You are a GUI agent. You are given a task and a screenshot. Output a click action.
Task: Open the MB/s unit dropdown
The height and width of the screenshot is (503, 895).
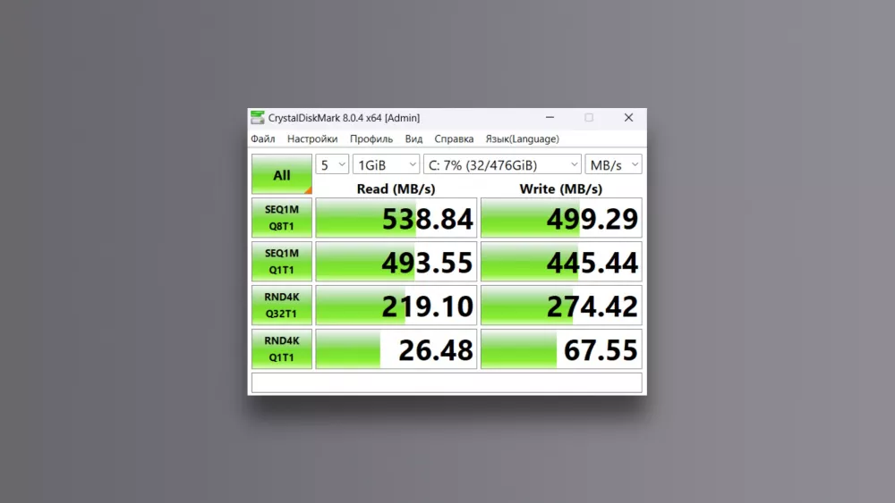[x=614, y=164]
